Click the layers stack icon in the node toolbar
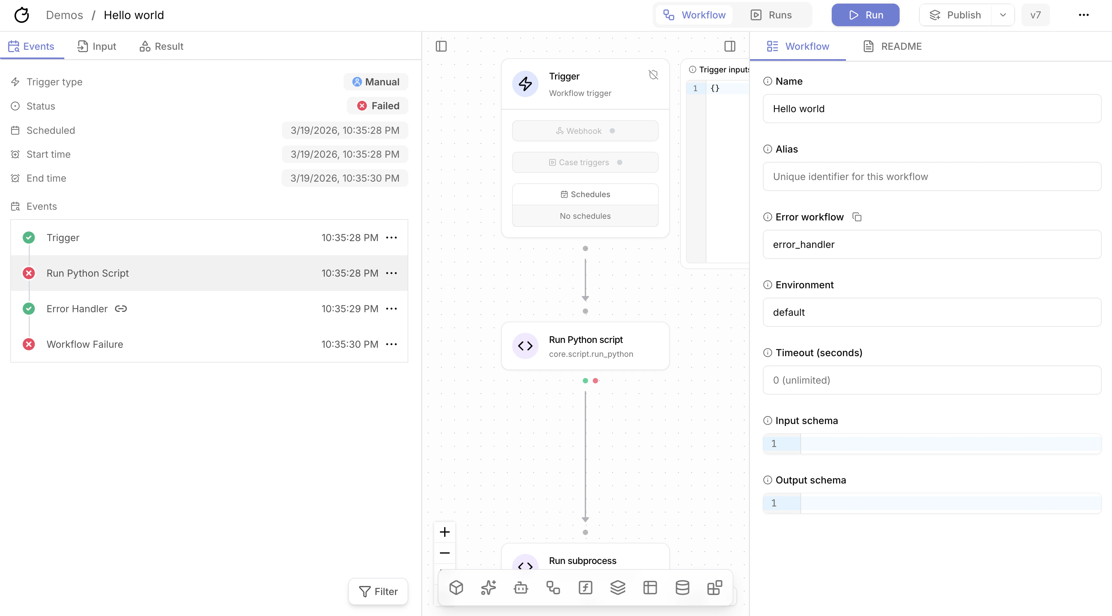This screenshot has height=616, width=1112. [x=618, y=587]
